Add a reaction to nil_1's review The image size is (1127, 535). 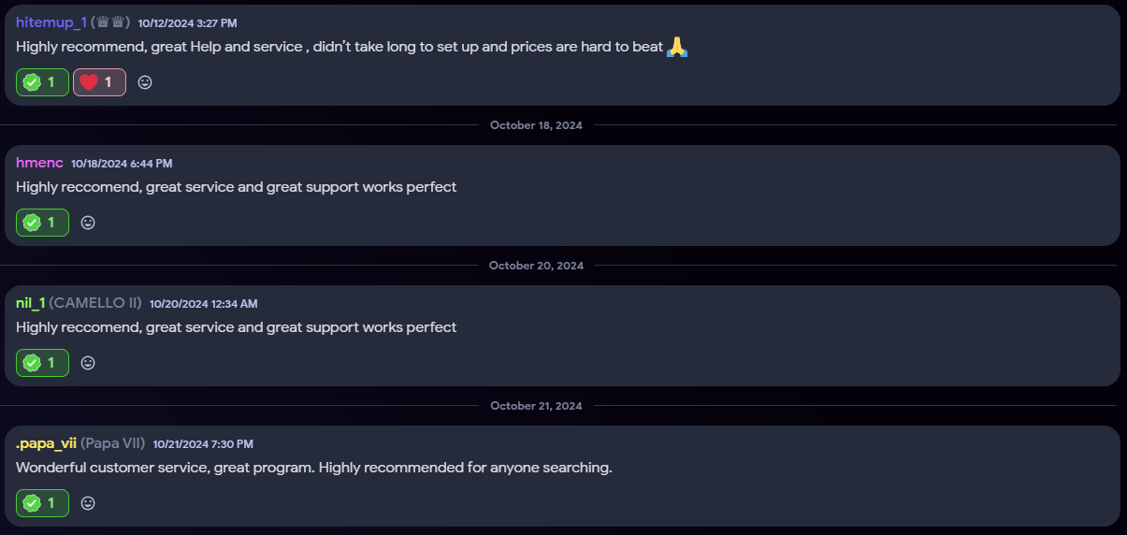pyautogui.click(x=88, y=363)
